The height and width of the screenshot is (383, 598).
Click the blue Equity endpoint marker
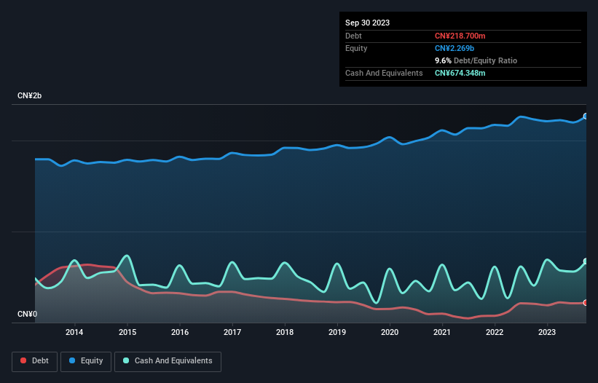pos(585,116)
